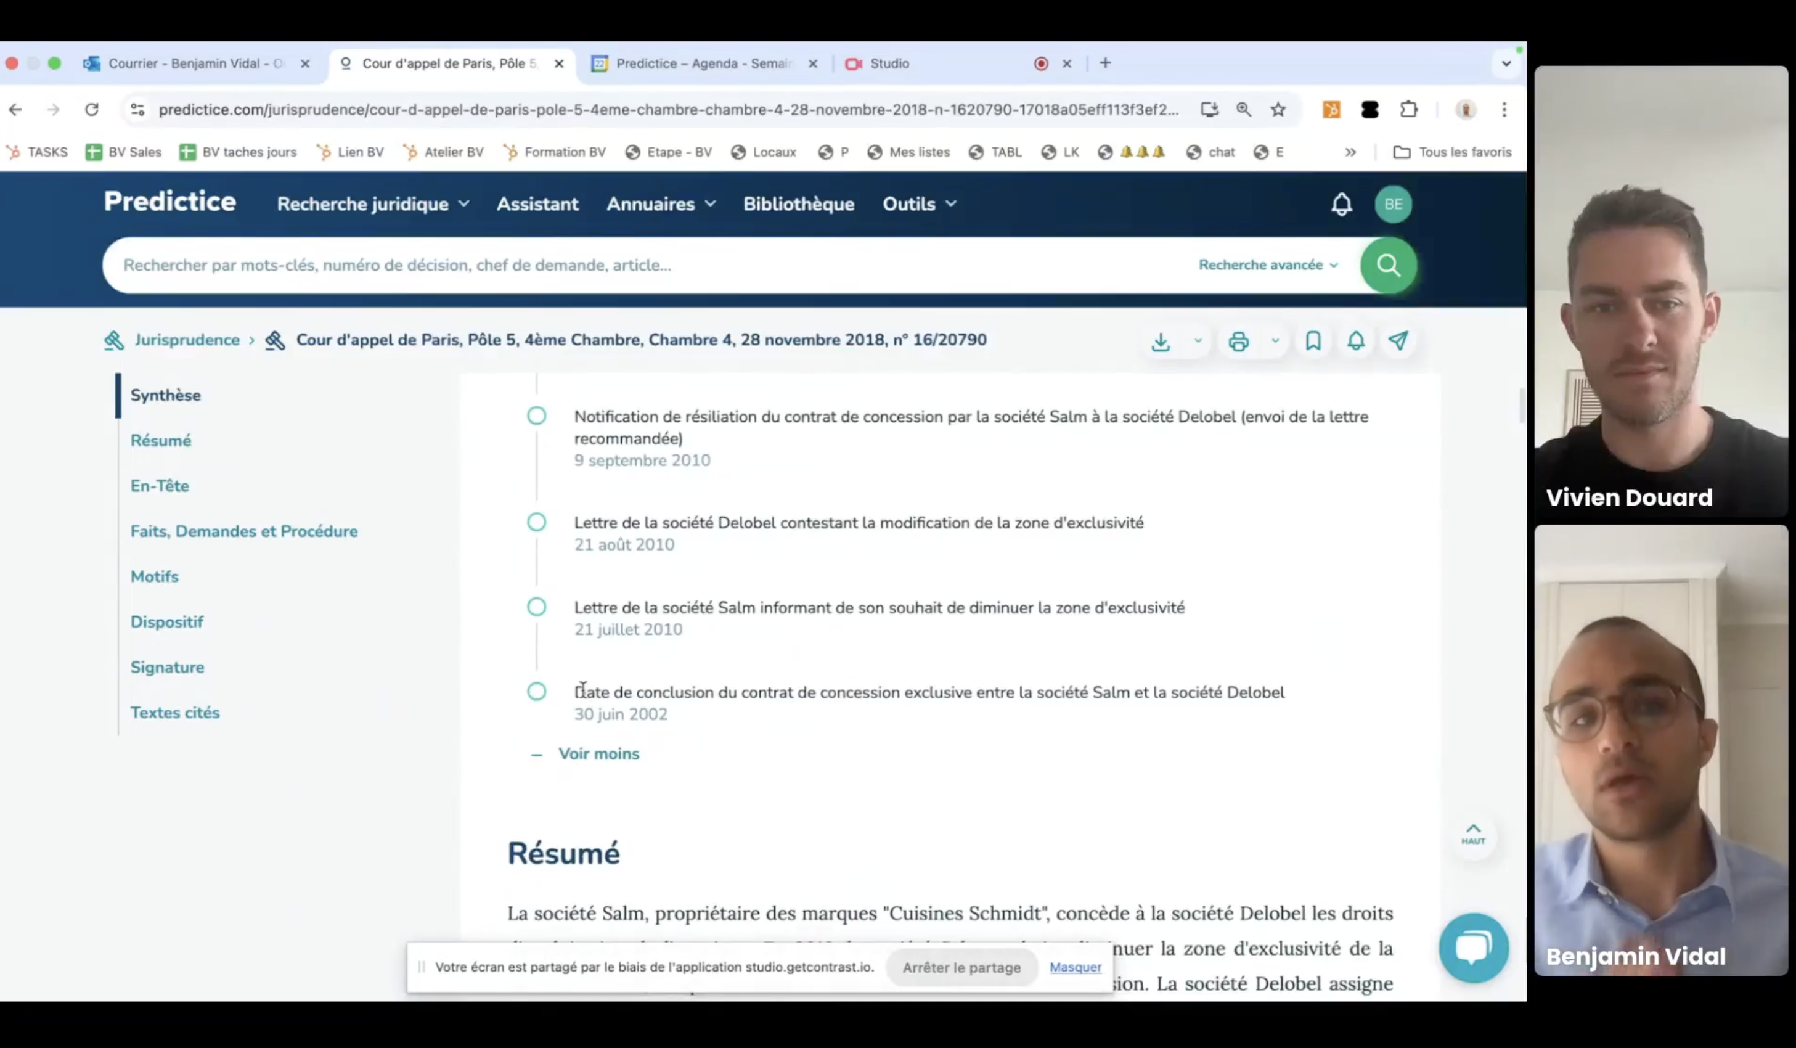Select the first timeline event circle
Screen dimensions: 1796x1048
click(x=537, y=416)
